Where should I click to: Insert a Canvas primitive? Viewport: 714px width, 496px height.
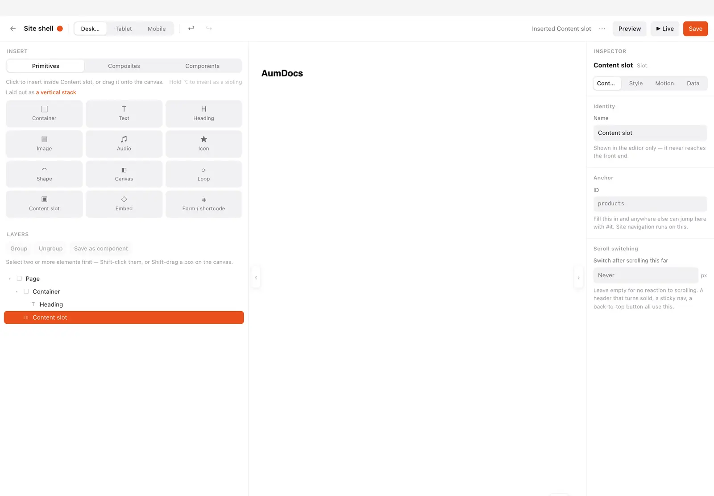[124, 174]
